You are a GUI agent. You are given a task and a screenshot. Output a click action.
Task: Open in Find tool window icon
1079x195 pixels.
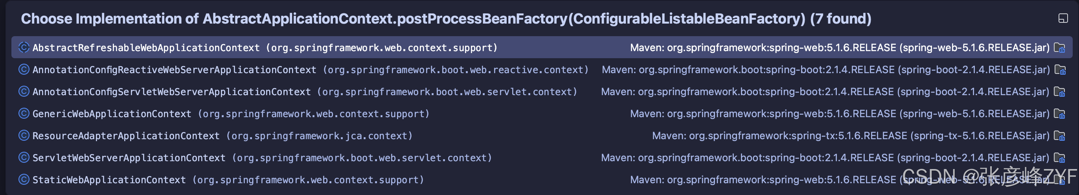point(1062,18)
